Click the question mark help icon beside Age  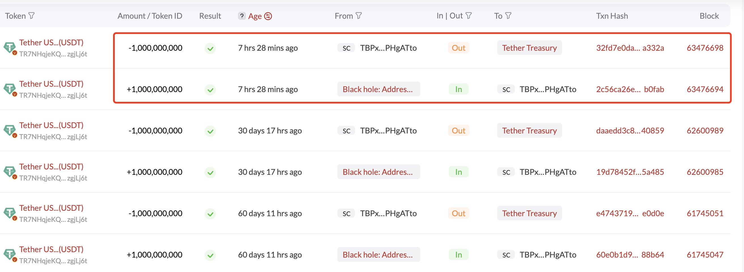pos(242,16)
